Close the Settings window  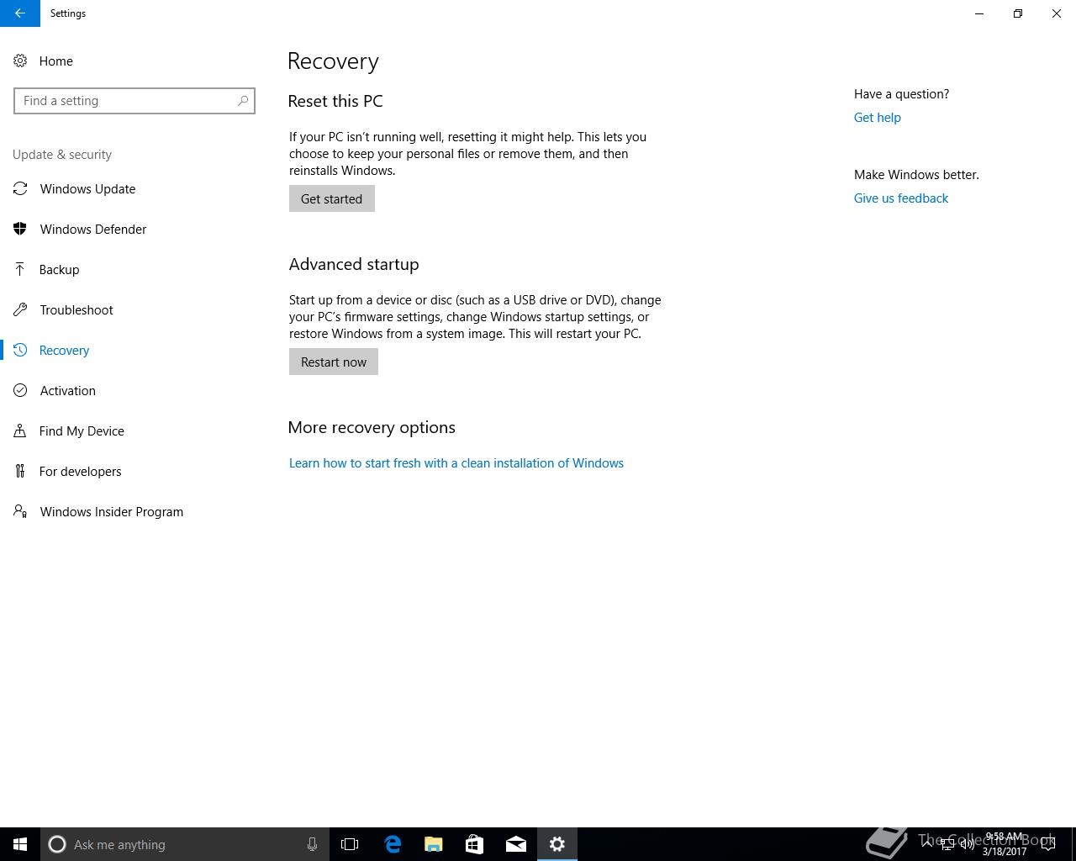point(1057,13)
